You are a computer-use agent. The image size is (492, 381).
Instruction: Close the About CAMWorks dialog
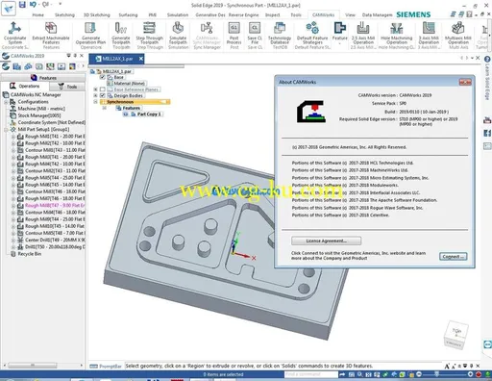coord(465,82)
